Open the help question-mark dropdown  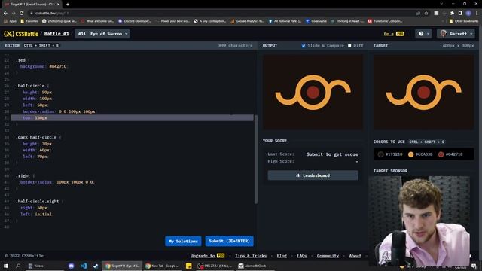click(423, 34)
